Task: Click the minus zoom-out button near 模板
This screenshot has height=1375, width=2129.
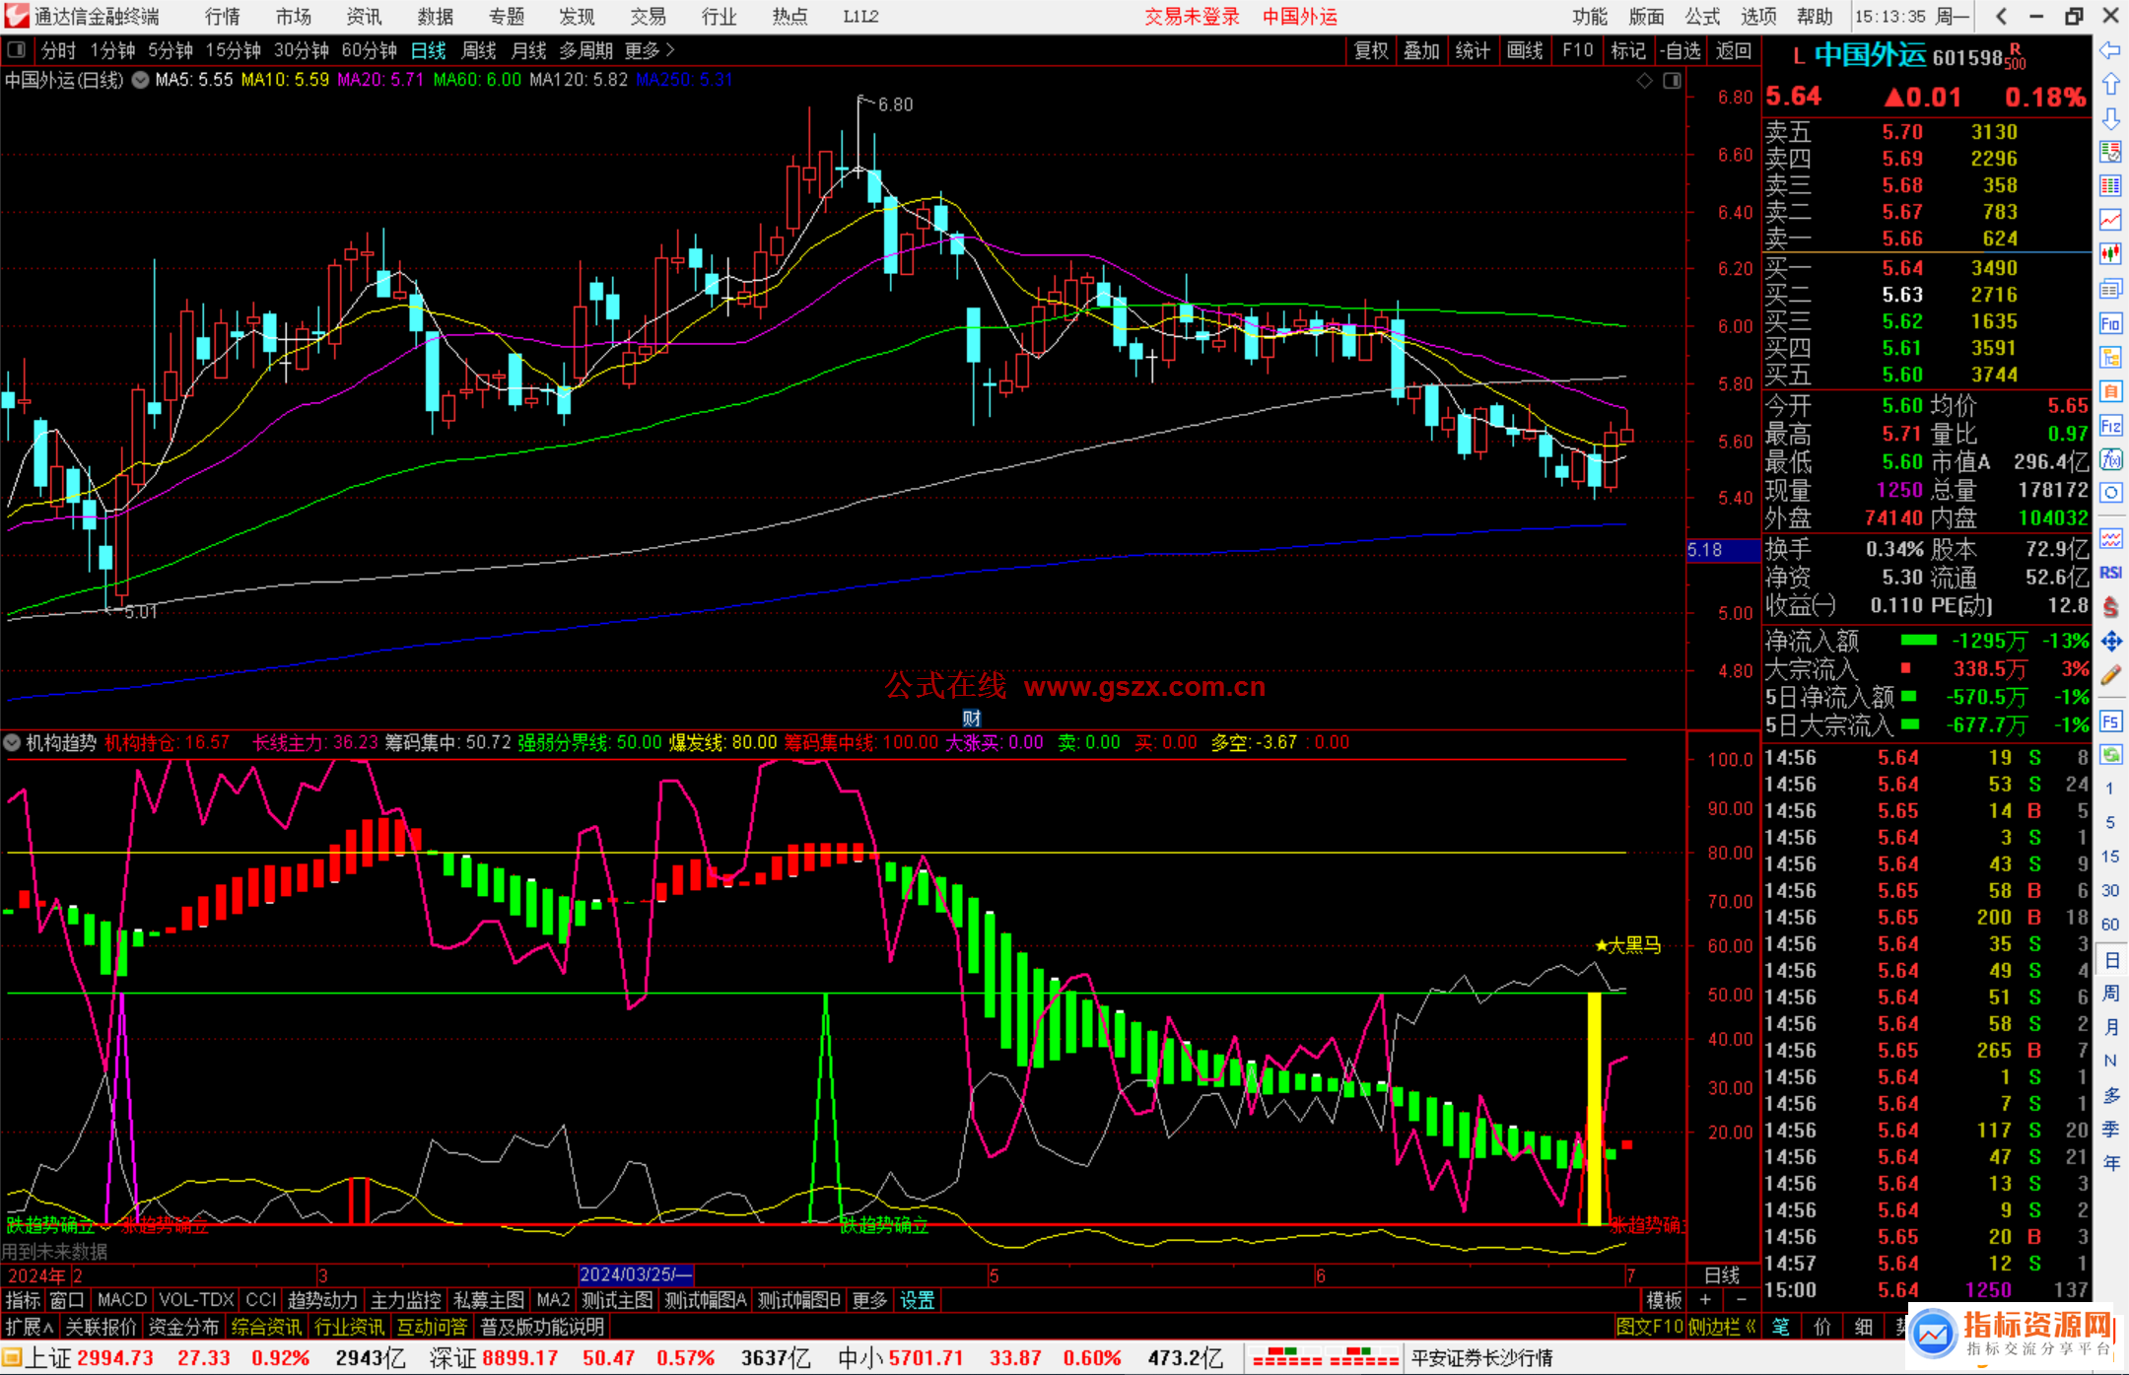Action: (x=1741, y=1300)
